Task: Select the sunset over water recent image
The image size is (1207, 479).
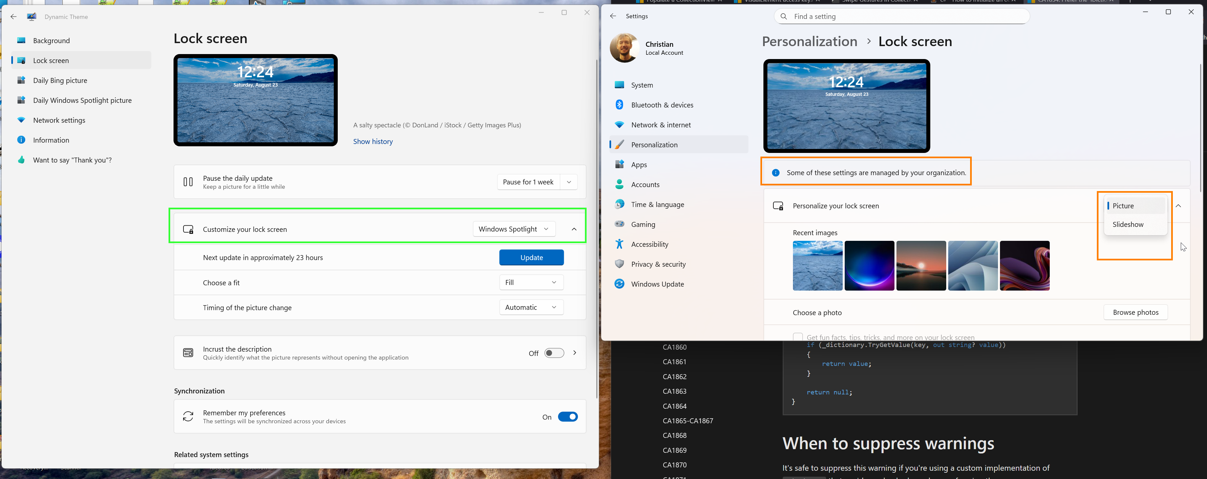Action: tap(921, 266)
